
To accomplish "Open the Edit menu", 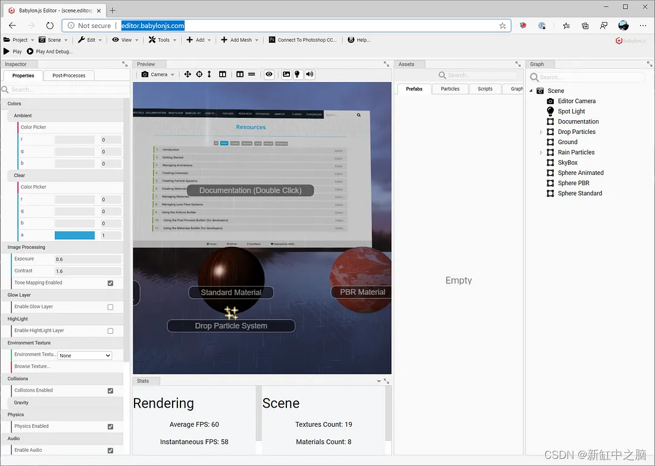I will (x=90, y=40).
